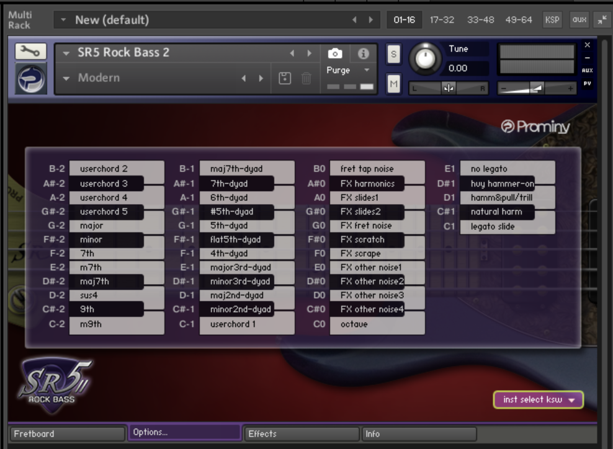This screenshot has height=449, width=613.
Task: Remove instrument with X icon
Action: click(x=587, y=45)
